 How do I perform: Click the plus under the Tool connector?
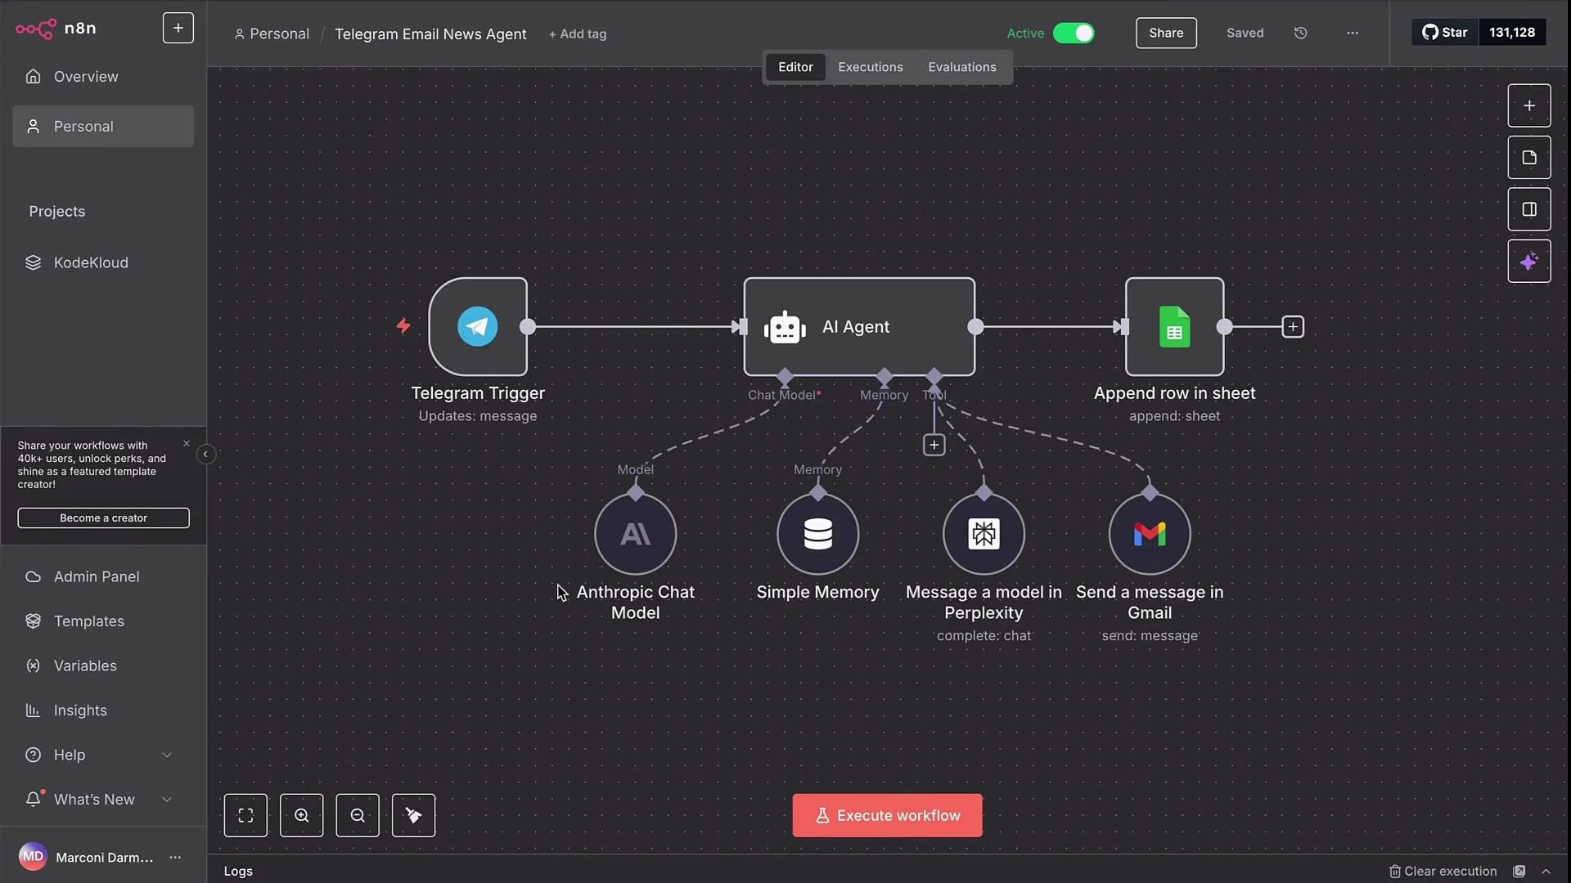click(934, 445)
